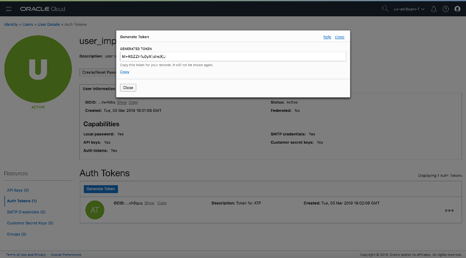This screenshot has width=466, height=258.
Task: Open Customer Secret Keys (0) resource
Action: point(30,223)
